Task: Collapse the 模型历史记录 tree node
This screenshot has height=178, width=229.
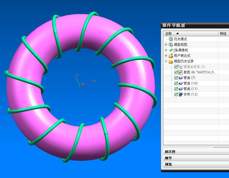Action: [166, 61]
